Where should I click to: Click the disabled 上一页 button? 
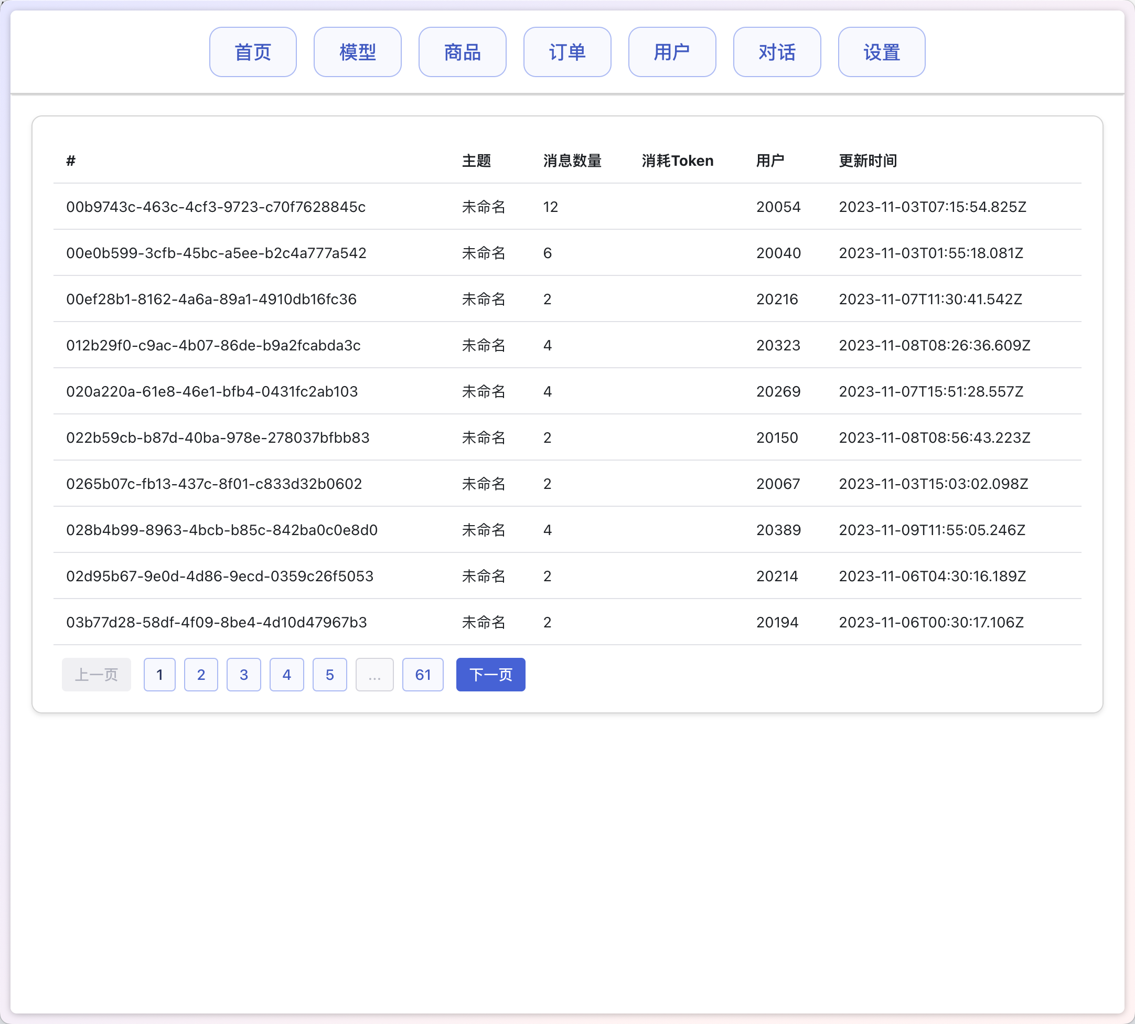click(96, 674)
